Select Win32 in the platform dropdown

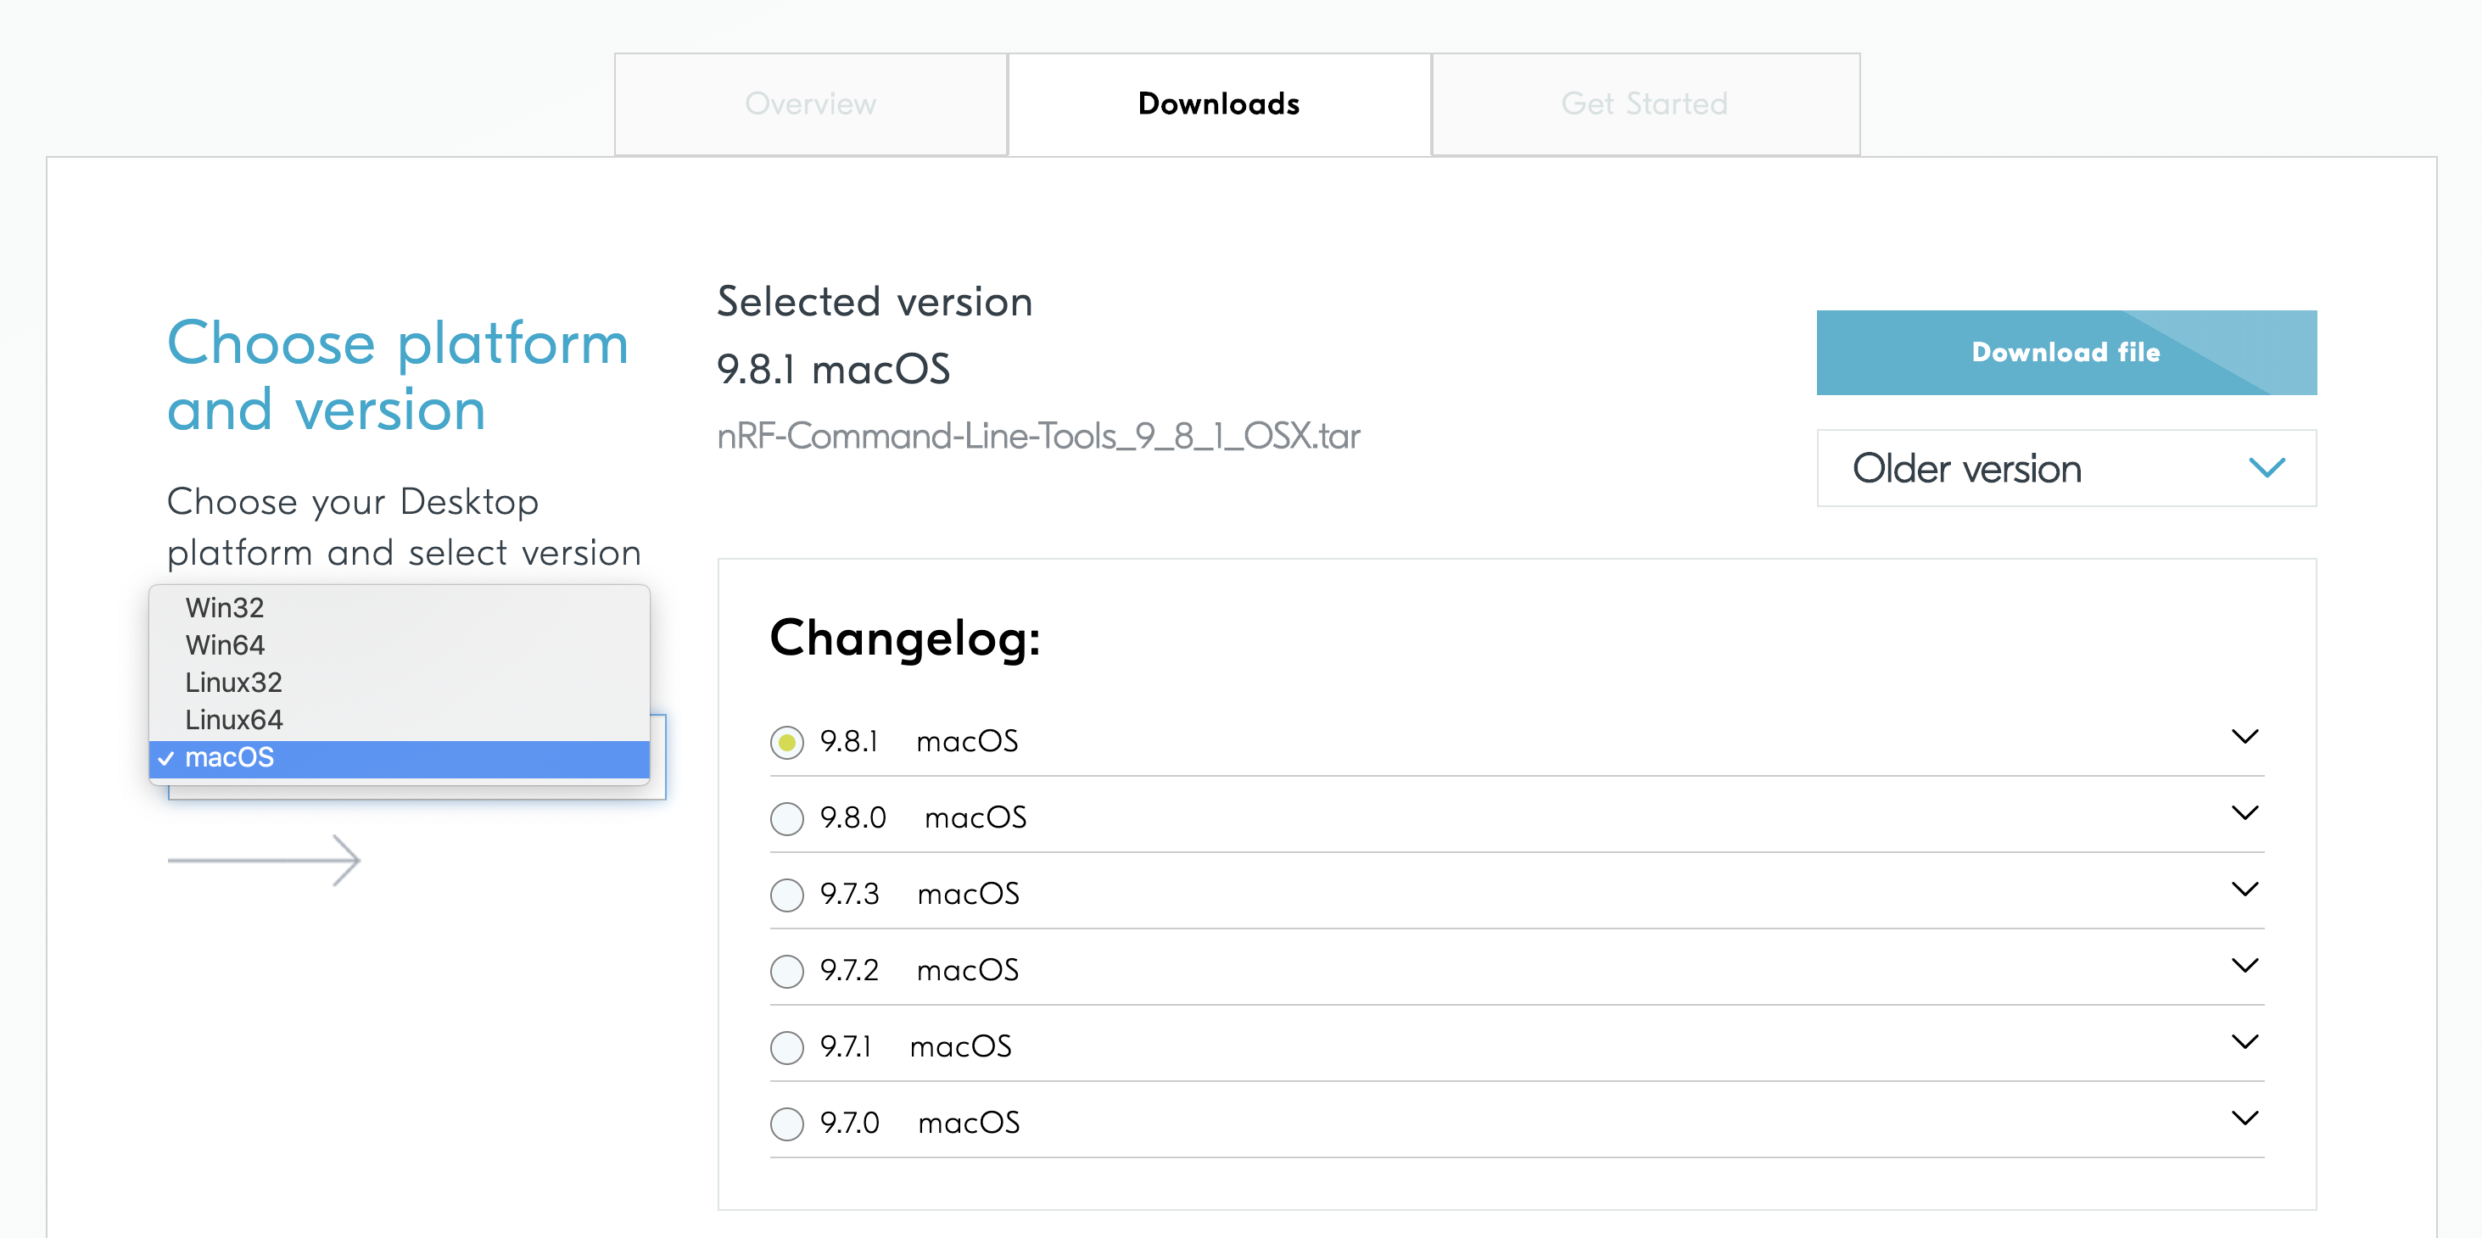(225, 607)
